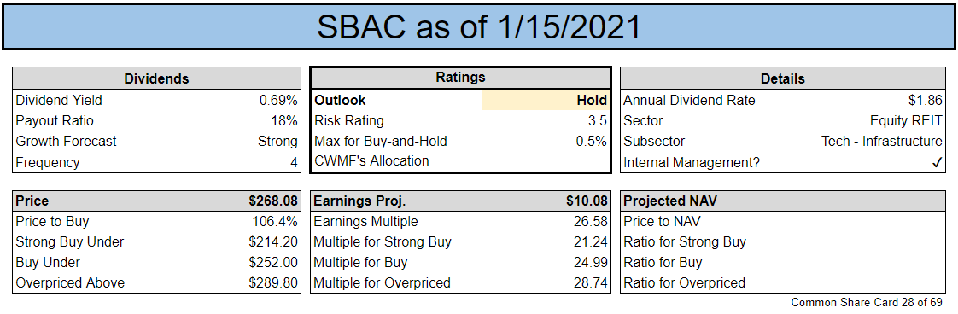Image resolution: width=958 pixels, height=314 pixels.
Task: Select the Dividend Yield 0.69% value
Action: click(278, 100)
